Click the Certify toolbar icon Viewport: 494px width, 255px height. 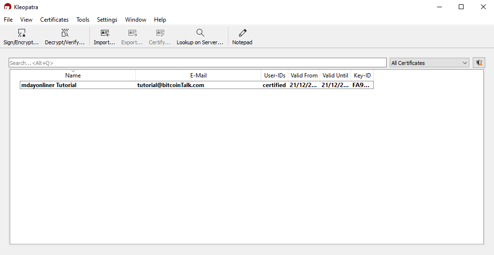click(160, 37)
